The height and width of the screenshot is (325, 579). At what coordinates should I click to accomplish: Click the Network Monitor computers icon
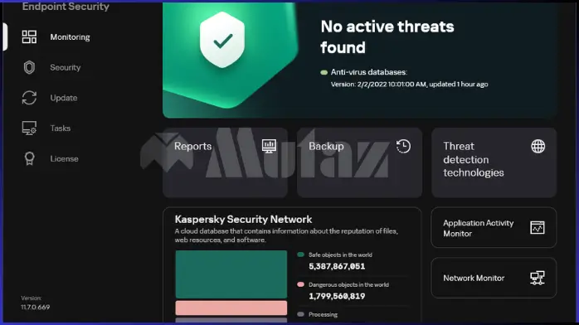click(538, 278)
